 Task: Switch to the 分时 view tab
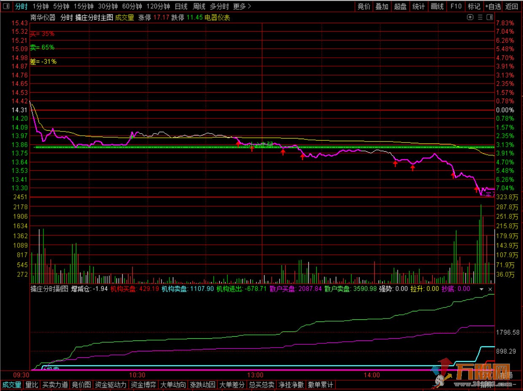(x=21, y=6)
